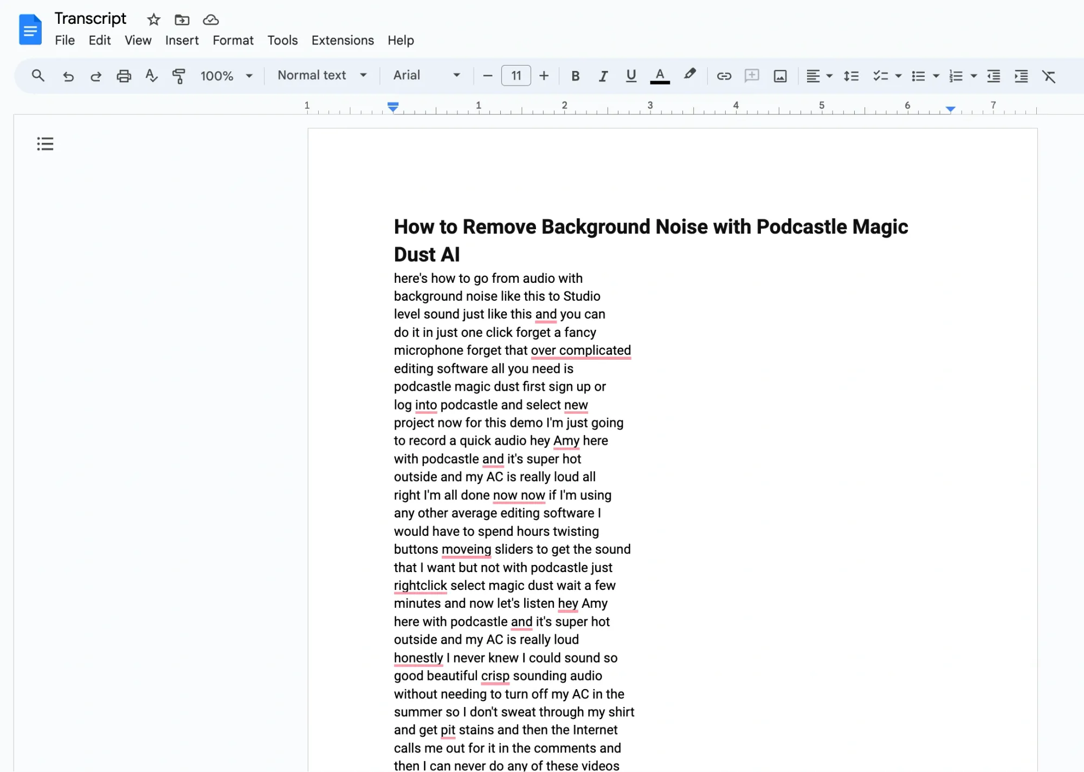Click the misspelled word "moveing"
Viewport: 1084px width, 772px height.
pos(466,549)
